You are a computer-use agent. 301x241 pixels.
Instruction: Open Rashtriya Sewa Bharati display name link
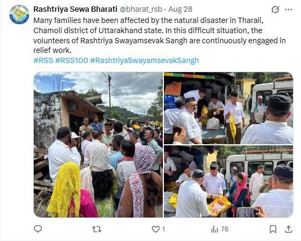pos(75,9)
